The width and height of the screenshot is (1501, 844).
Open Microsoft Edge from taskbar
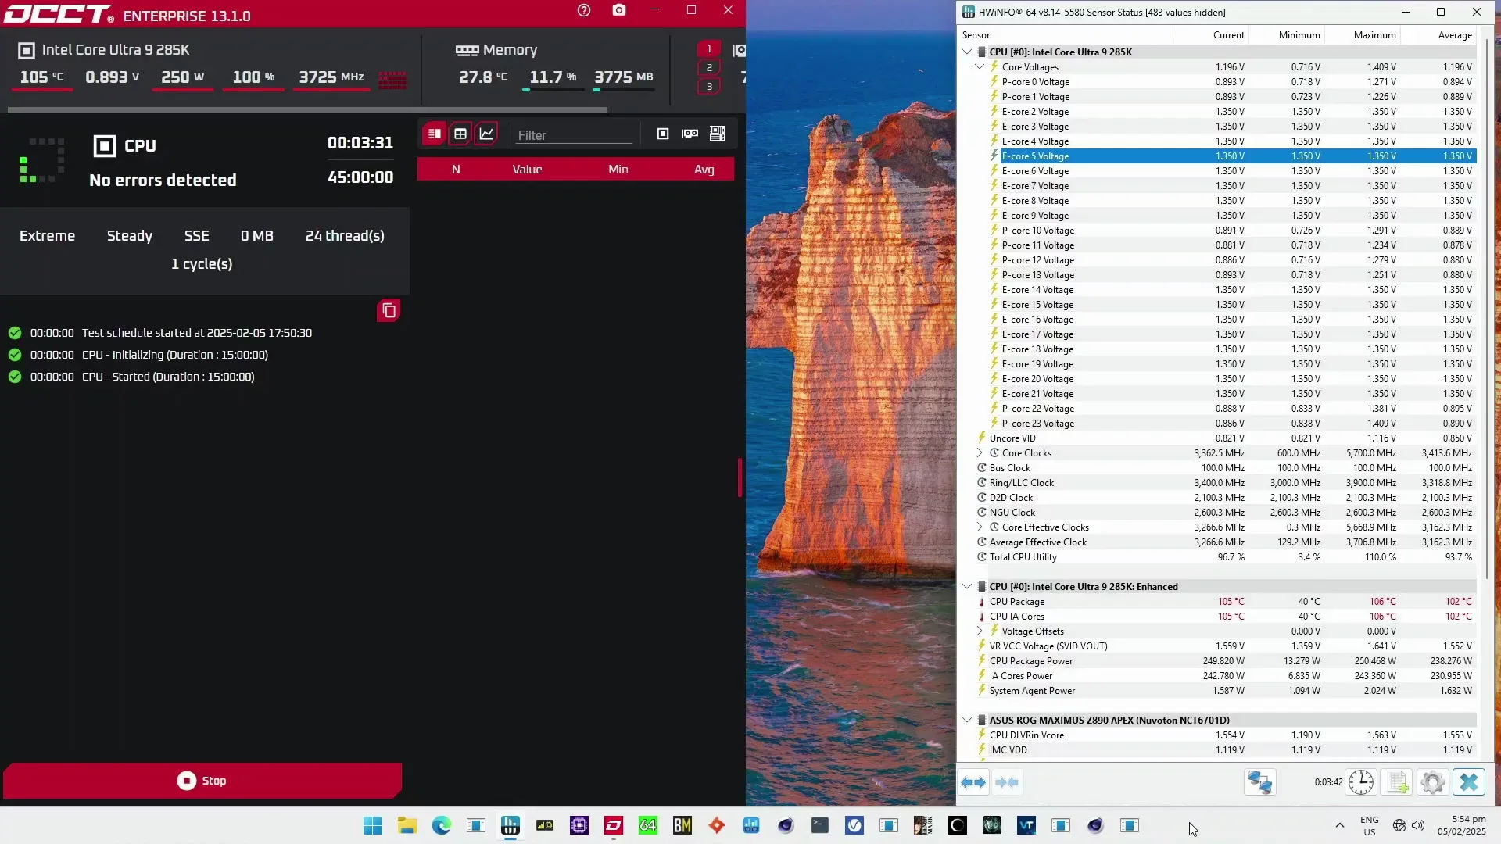pyautogui.click(x=442, y=825)
